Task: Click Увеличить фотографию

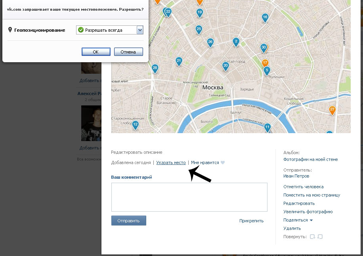Action: [x=308, y=212]
